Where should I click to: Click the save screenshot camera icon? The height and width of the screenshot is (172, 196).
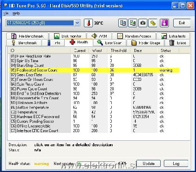(143, 23)
